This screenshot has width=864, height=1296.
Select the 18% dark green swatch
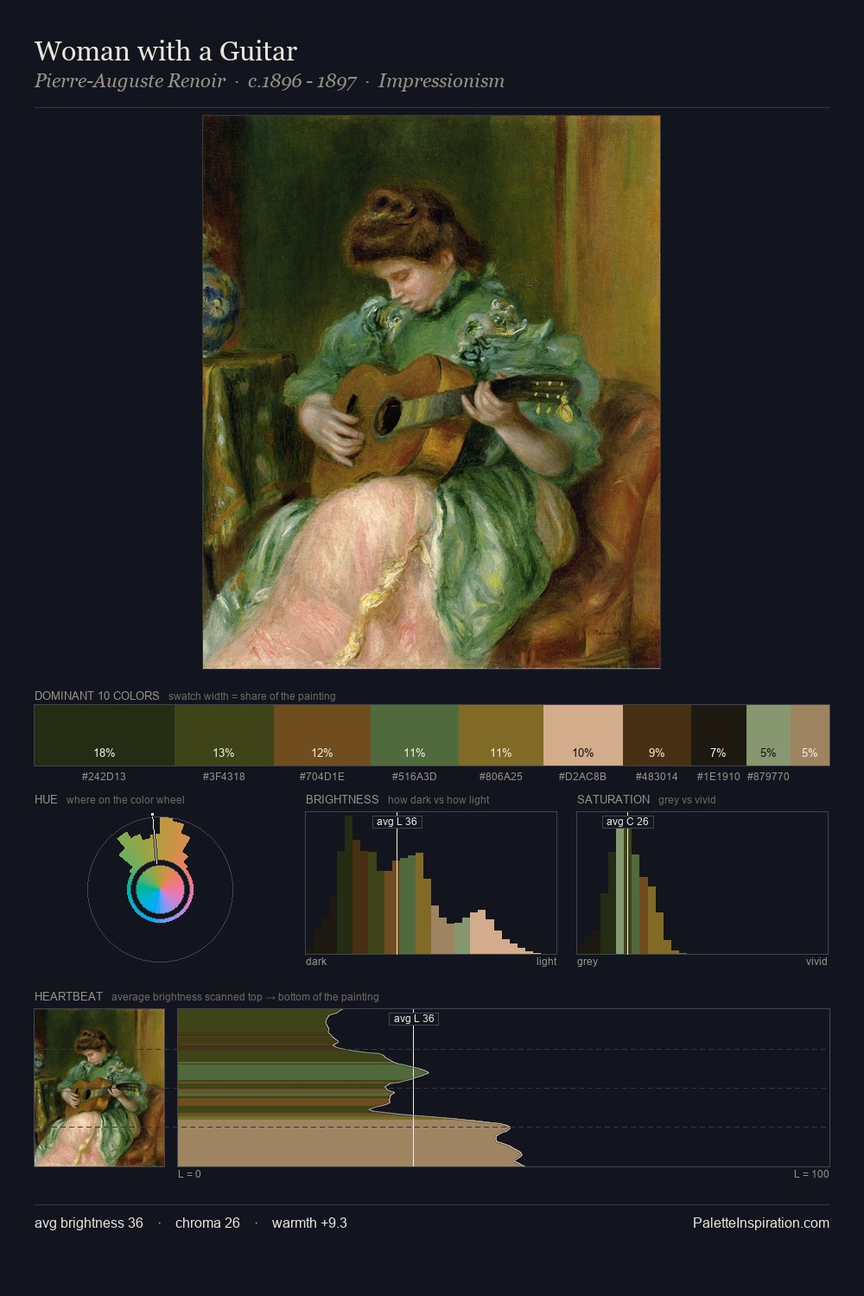pos(105,735)
